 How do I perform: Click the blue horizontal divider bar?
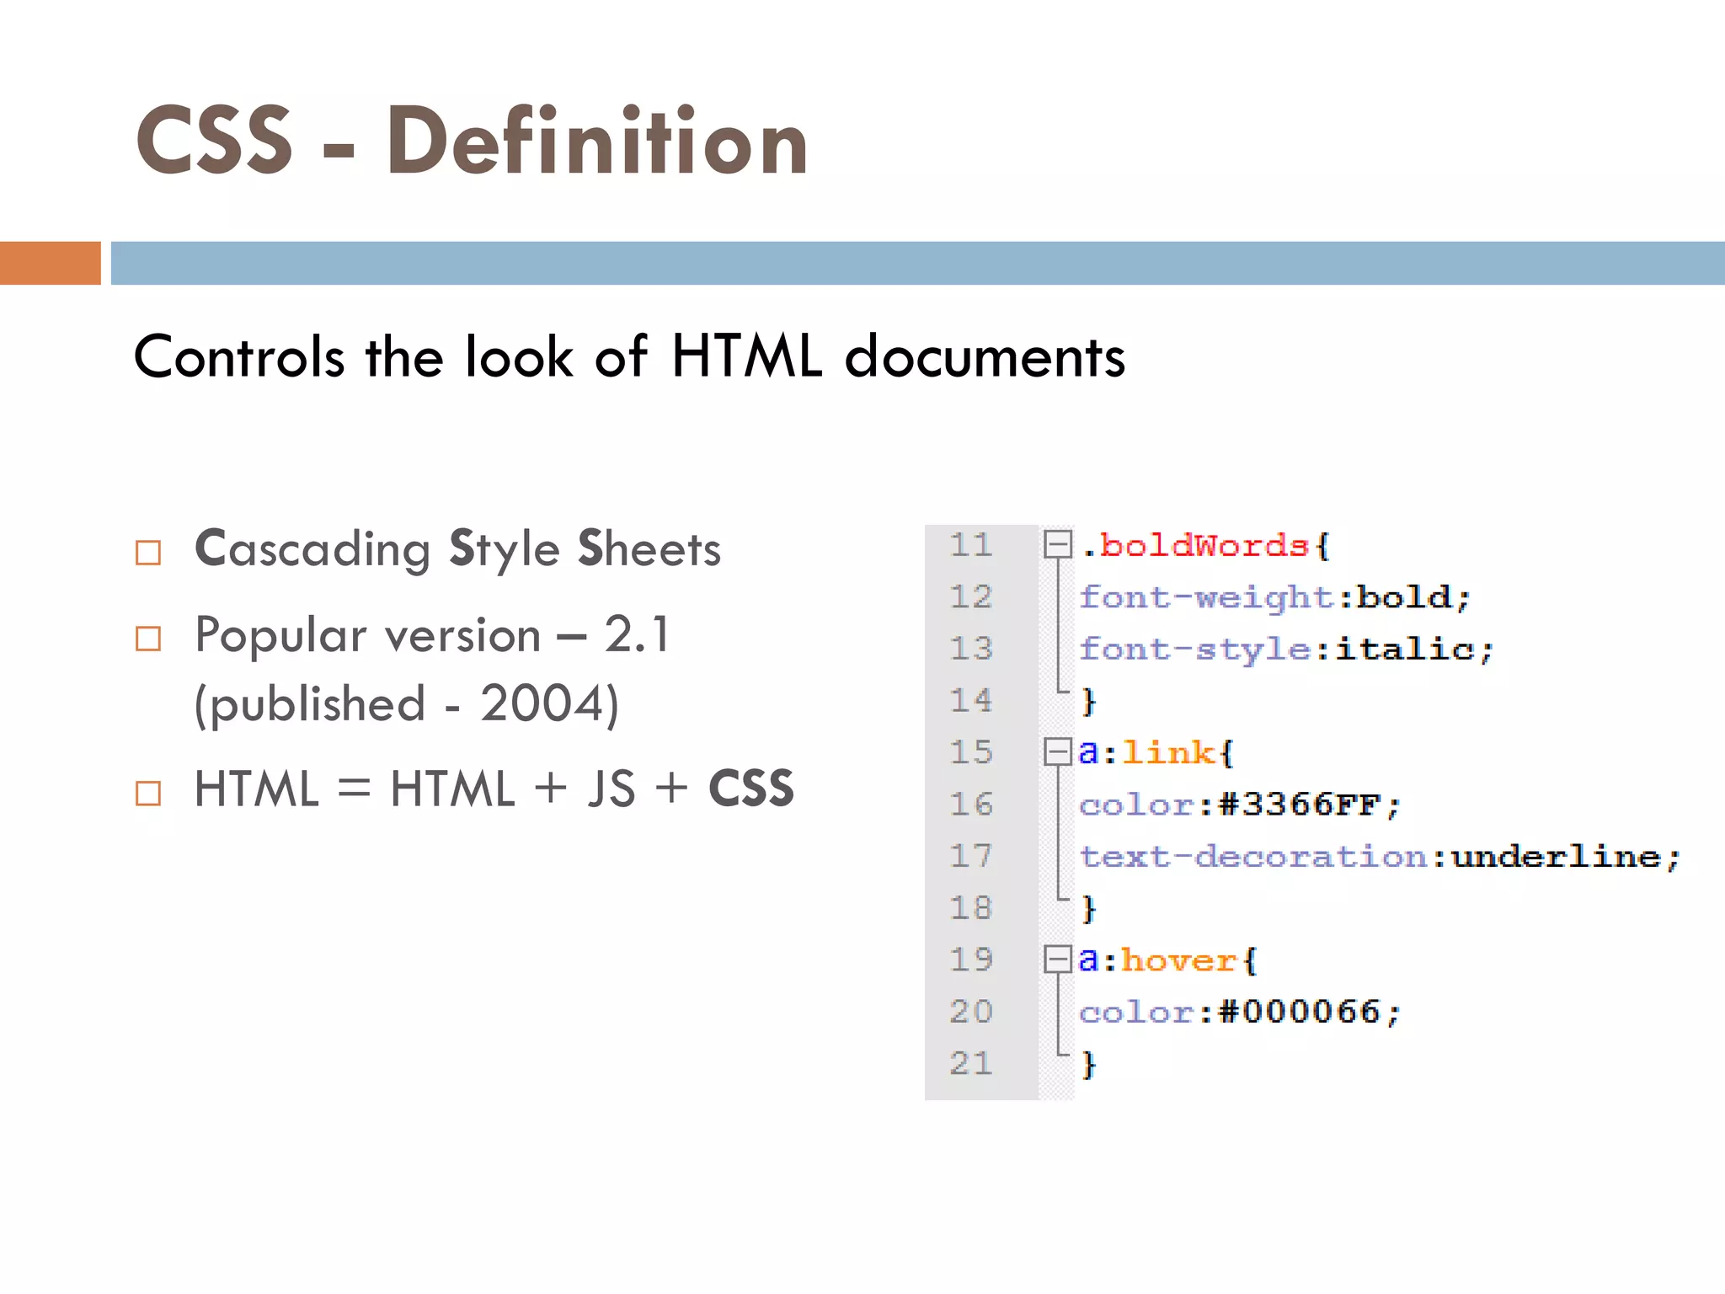pos(916,263)
